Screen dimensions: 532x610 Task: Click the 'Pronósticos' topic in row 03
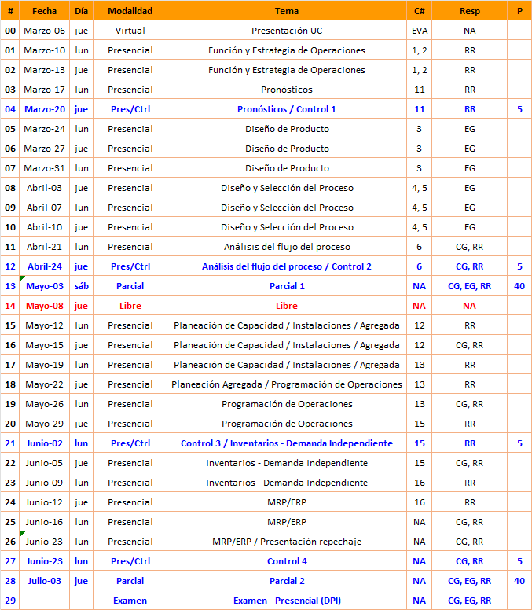(x=287, y=90)
